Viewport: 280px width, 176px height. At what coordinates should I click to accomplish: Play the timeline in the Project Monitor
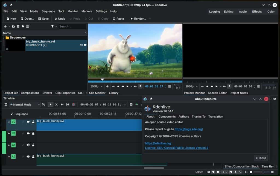(x=217, y=86)
